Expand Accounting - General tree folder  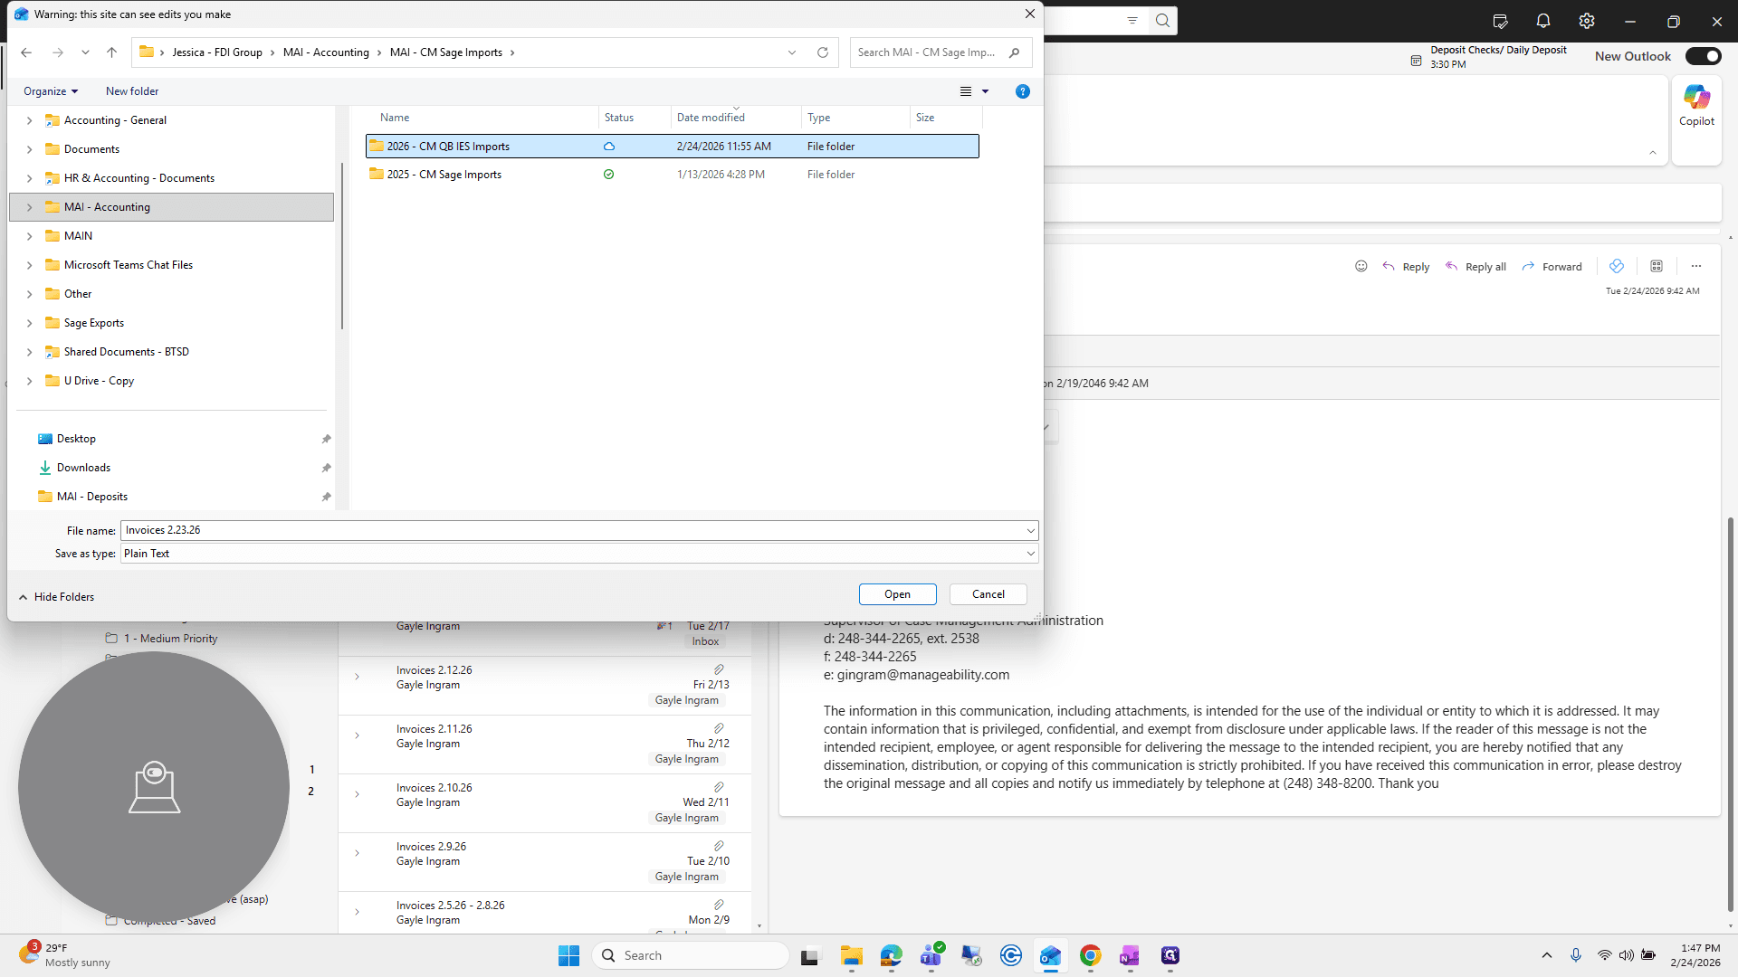click(29, 120)
